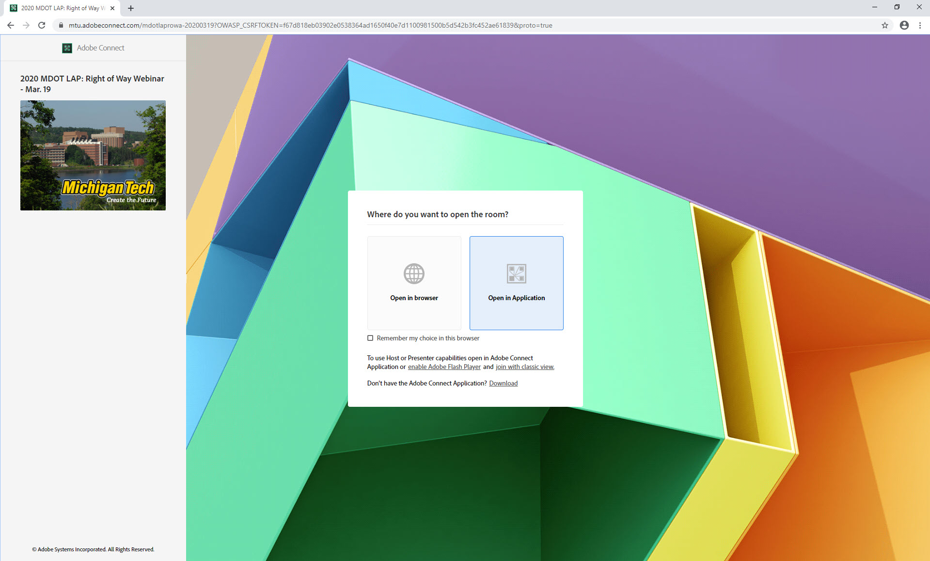Reload the page with refresh icon
Viewport: 930px width, 561px height.
tap(42, 25)
